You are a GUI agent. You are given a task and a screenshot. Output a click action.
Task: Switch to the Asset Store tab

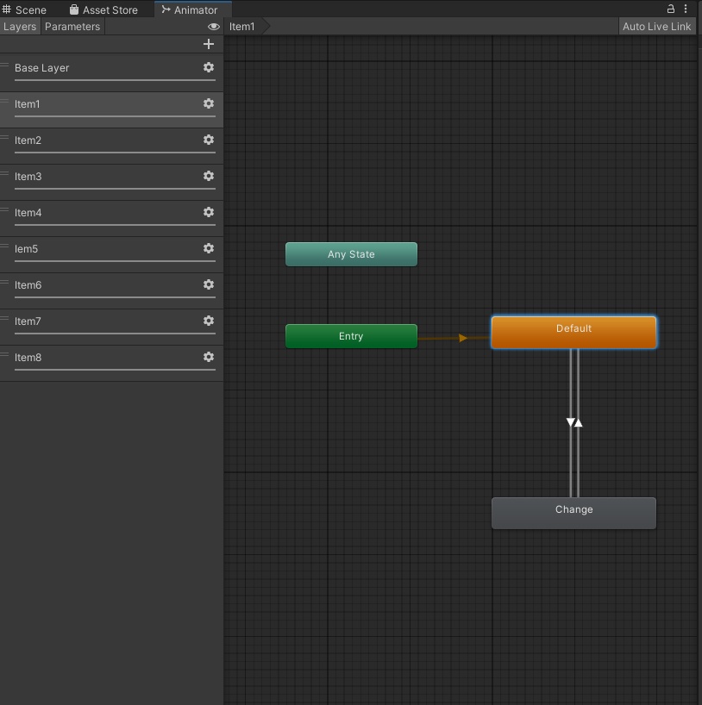click(103, 9)
